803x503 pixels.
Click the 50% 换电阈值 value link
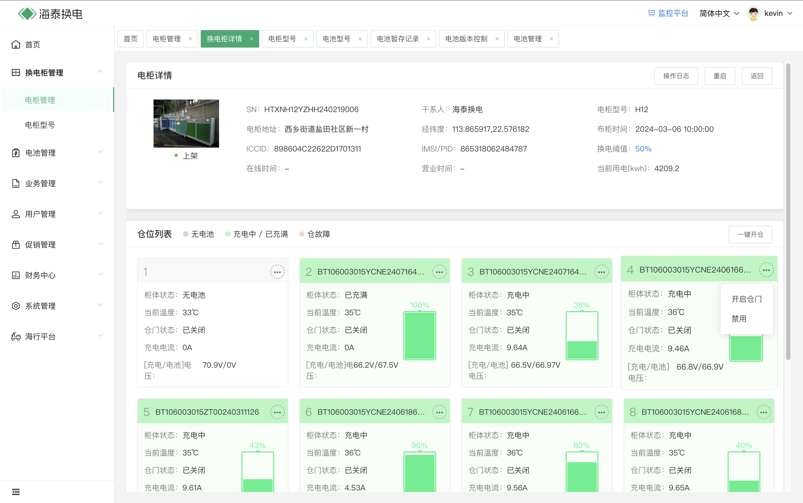[643, 149]
